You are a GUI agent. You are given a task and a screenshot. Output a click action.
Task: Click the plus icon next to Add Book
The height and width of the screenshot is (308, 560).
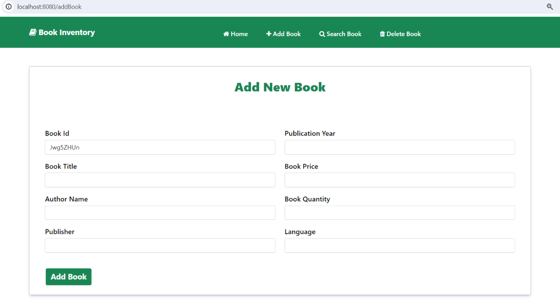[x=268, y=34]
